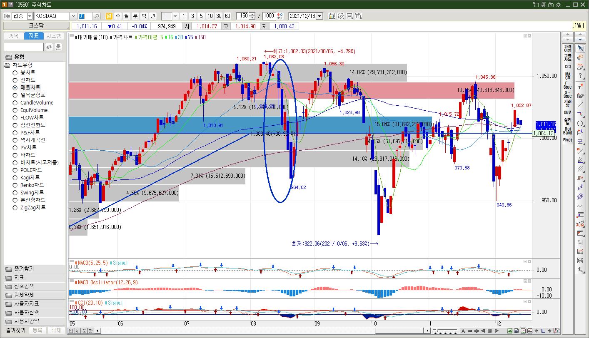Screen dimensions: 589x338
Task: Click the erase-all drawings icon
Action: [580, 67]
